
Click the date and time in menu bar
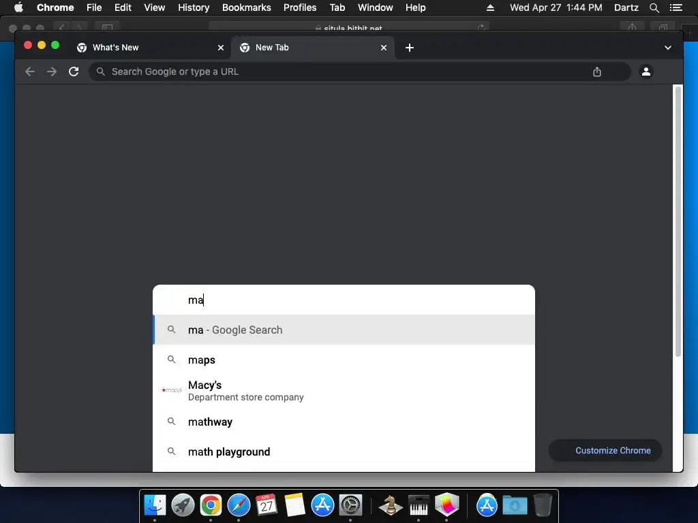(556, 7)
